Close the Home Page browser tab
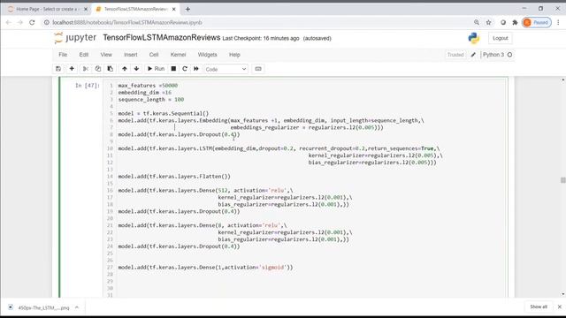 [x=86, y=9]
